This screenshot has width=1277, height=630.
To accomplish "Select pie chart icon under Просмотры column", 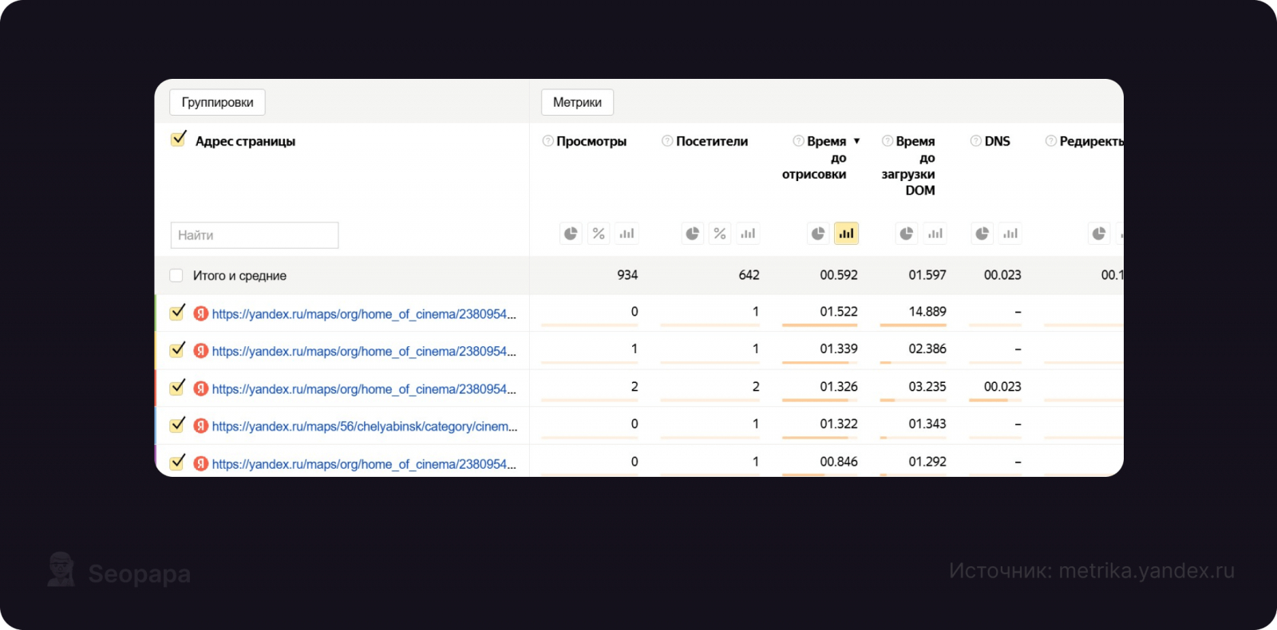I will [x=571, y=234].
